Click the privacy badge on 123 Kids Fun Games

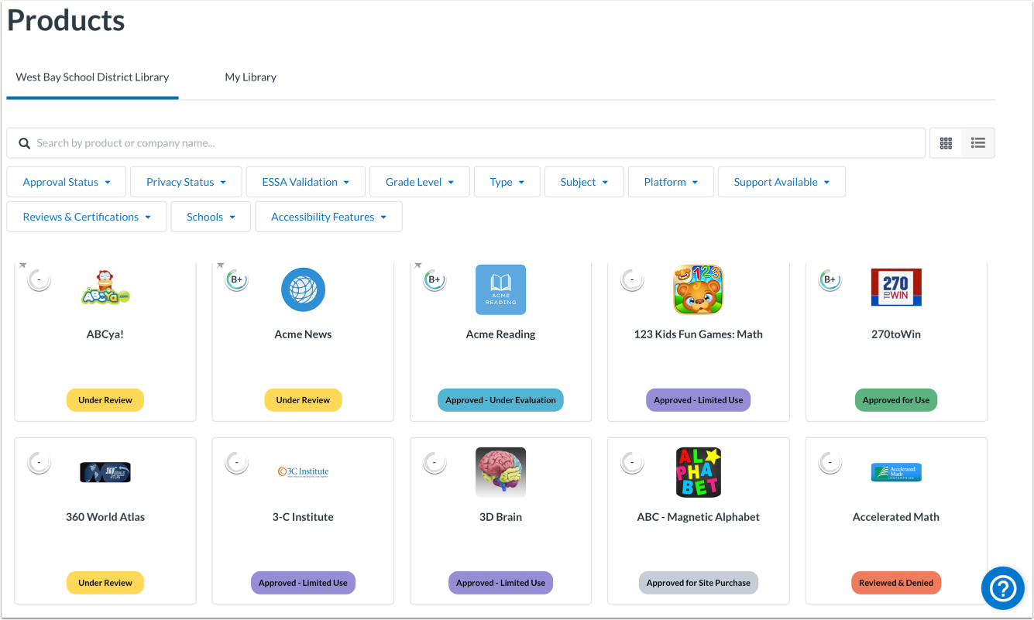pyautogui.click(x=633, y=279)
